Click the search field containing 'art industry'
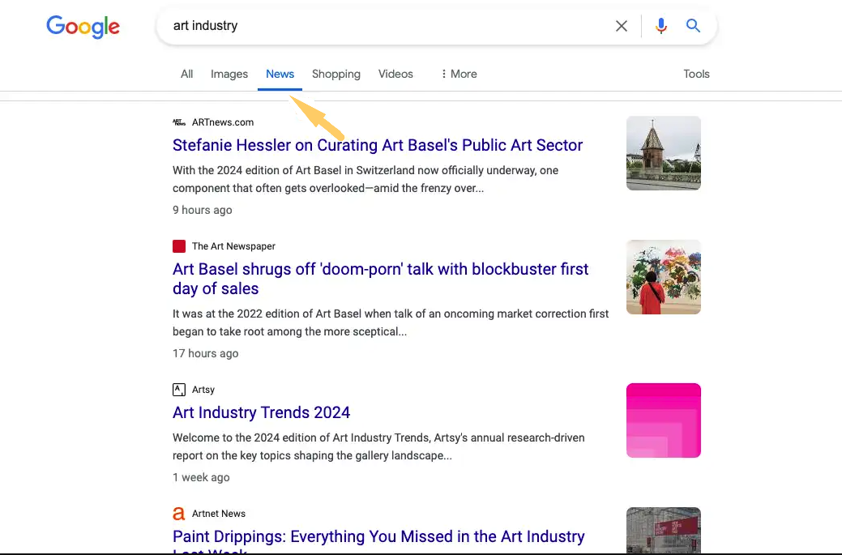The width and height of the screenshot is (842, 555). pyautogui.click(x=389, y=26)
